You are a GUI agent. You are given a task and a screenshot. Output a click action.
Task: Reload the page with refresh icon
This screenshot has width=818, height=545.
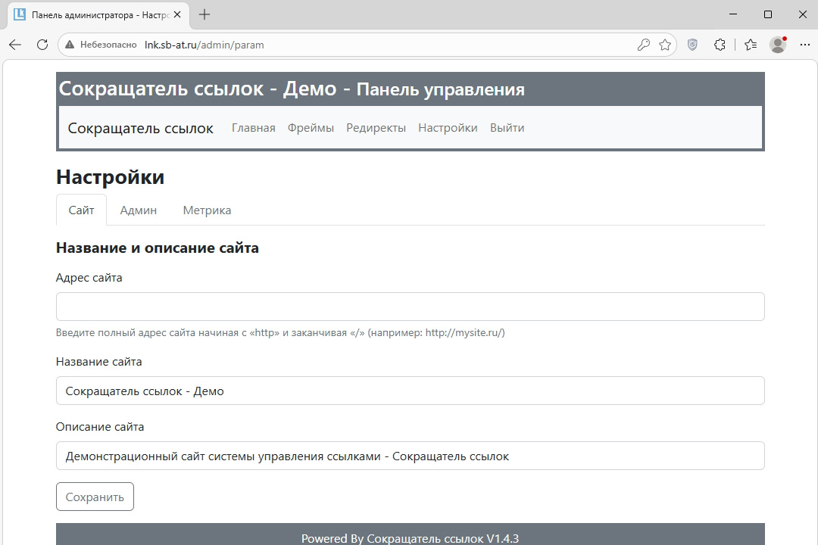(x=42, y=45)
